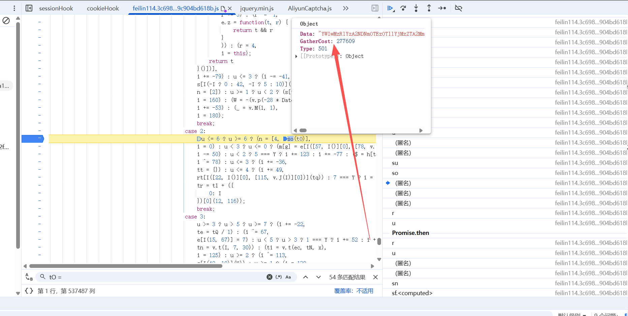Deactivate all breakpoints
This screenshot has height=316, width=628.
pyautogui.click(x=458, y=8)
